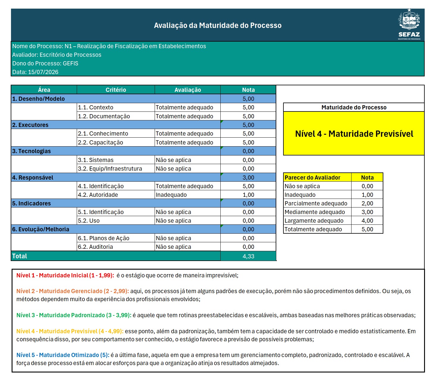Screen dimensions: 433x382
Task: Click the Nível 5 - Maturidade Otimizado label
Action: point(63,355)
